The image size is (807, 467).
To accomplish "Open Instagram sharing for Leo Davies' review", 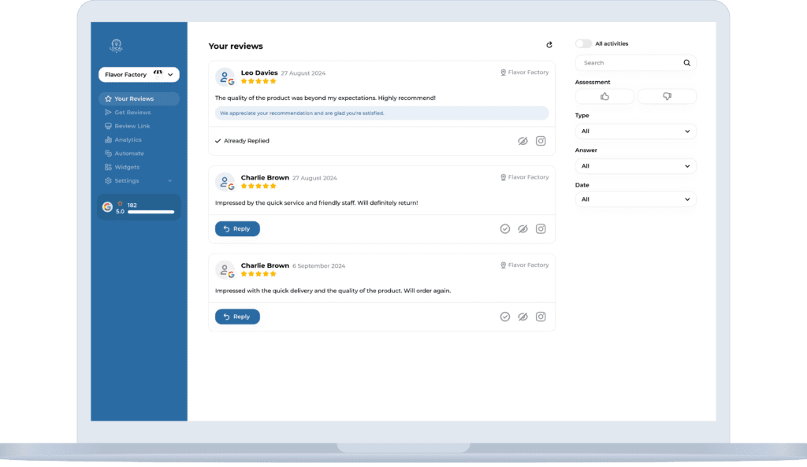I will click(x=541, y=140).
